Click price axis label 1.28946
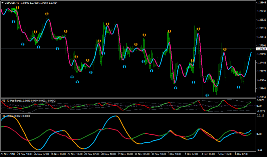Image resolution: width=267 pixels, height=157 pixels. click(x=262, y=3)
